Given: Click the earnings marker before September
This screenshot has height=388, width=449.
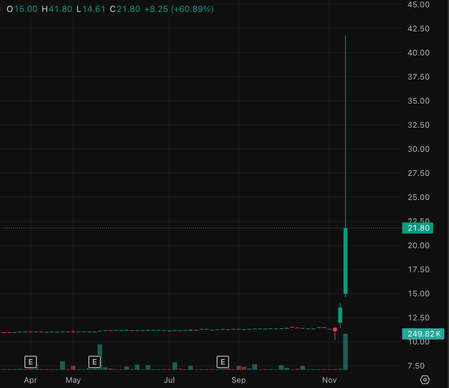Looking at the screenshot, I should pos(223,362).
